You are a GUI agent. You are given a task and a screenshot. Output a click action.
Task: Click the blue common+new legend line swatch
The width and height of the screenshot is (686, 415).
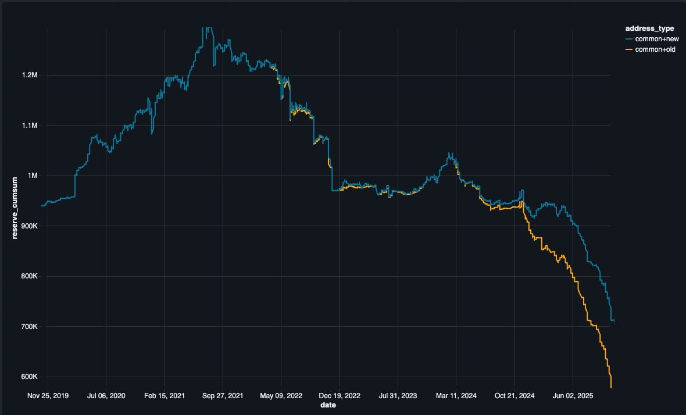pos(629,39)
